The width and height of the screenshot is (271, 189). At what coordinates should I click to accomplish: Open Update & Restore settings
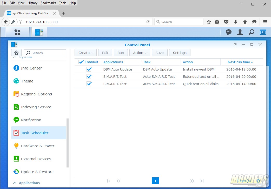[x=39, y=172]
